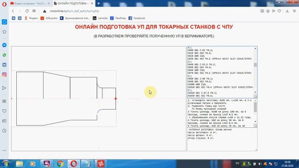Open the Lamoda bookmark
The image size is (299, 168).
(x=100, y=18)
